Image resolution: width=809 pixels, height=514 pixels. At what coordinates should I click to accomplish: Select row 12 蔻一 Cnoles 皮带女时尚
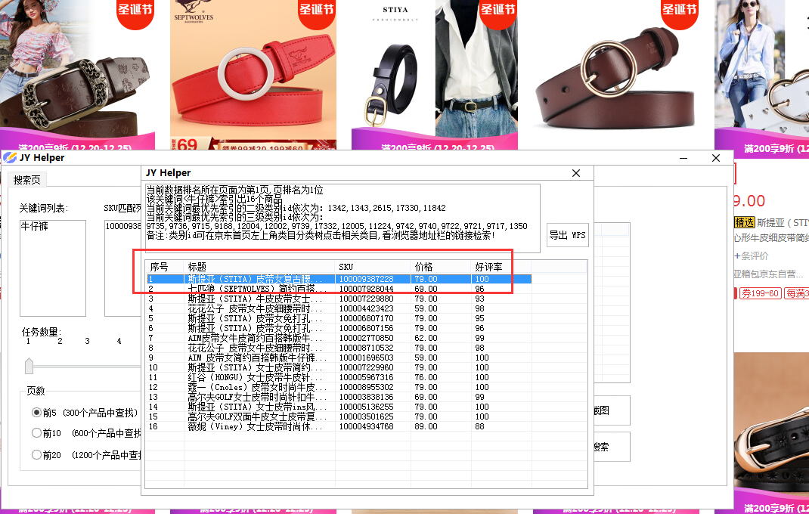coord(339,386)
